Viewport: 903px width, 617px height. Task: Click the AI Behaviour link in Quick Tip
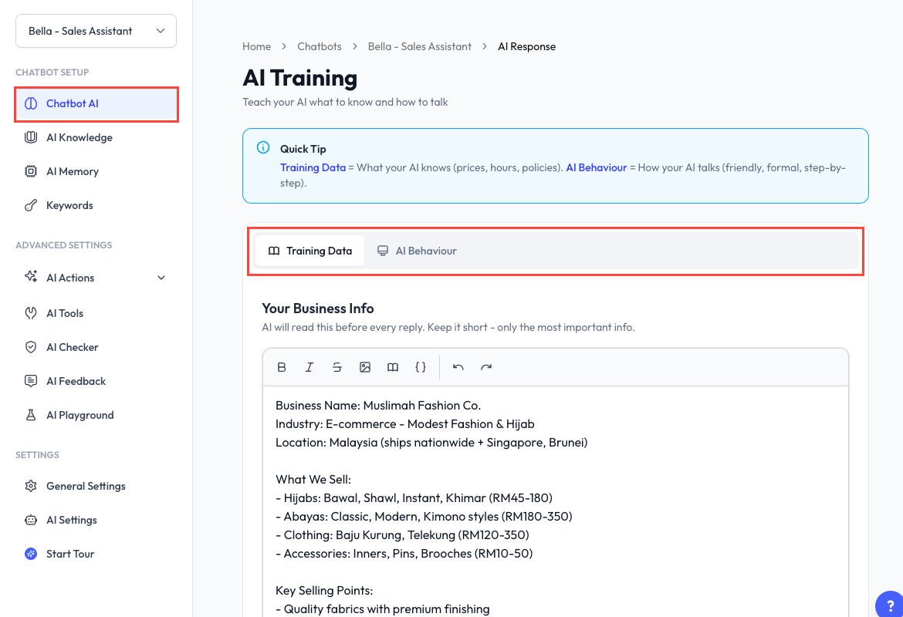pyautogui.click(x=597, y=167)
